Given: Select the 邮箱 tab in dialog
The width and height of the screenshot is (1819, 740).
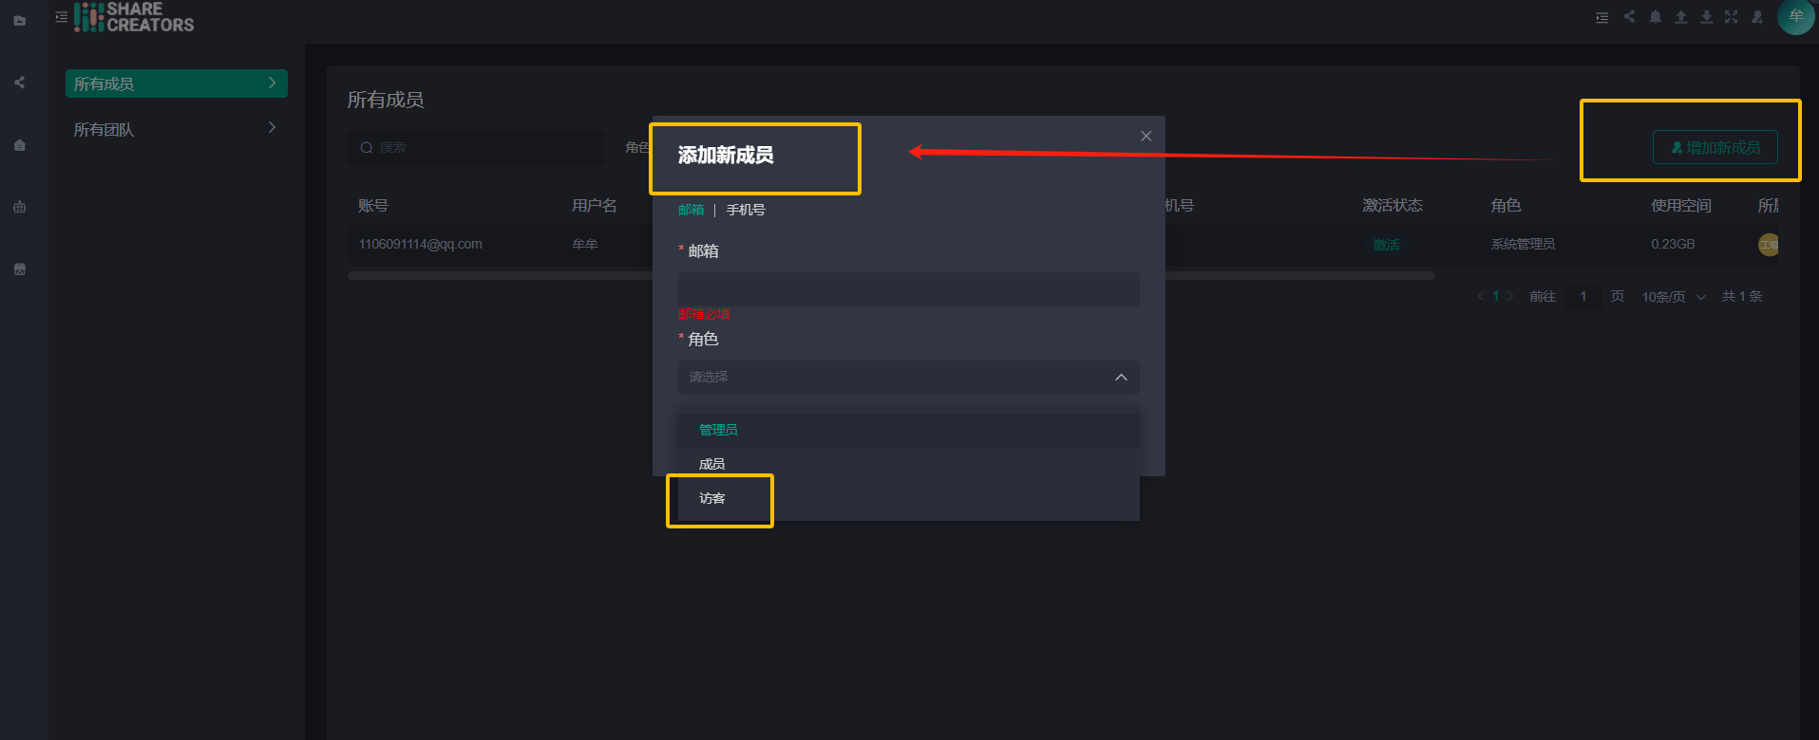Looking at the screenshot, I should tap(692, 210).
